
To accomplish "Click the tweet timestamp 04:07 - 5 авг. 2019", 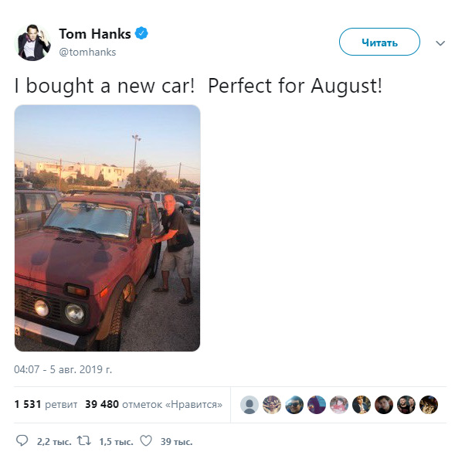I will click(63, 369).
